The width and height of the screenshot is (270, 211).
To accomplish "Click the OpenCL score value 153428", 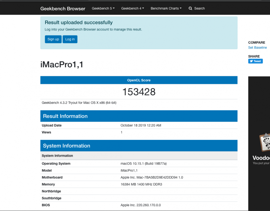I will pyautogui.click(x=139, y=92).
